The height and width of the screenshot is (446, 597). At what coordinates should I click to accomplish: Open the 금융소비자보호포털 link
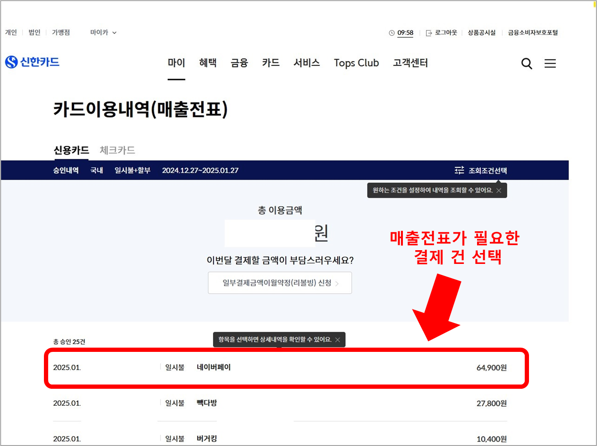click(x=533, y=33)
